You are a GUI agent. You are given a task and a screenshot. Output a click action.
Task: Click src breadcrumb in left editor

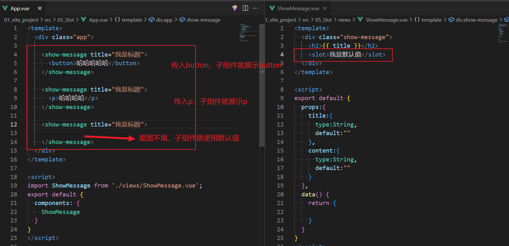click(x=48, y=20)
